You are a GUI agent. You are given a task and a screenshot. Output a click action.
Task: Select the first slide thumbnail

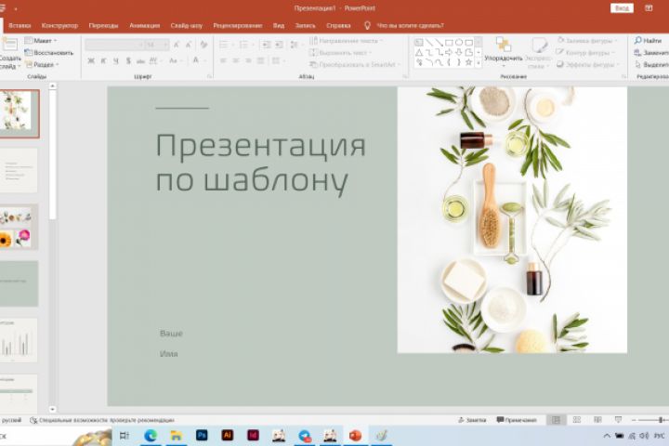20,113
